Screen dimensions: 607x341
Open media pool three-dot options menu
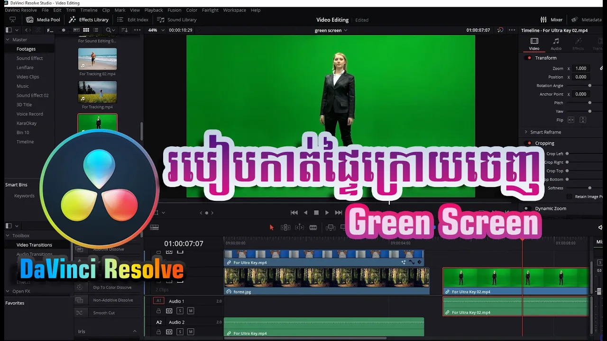pyautogui.click(x=137, y=30)
